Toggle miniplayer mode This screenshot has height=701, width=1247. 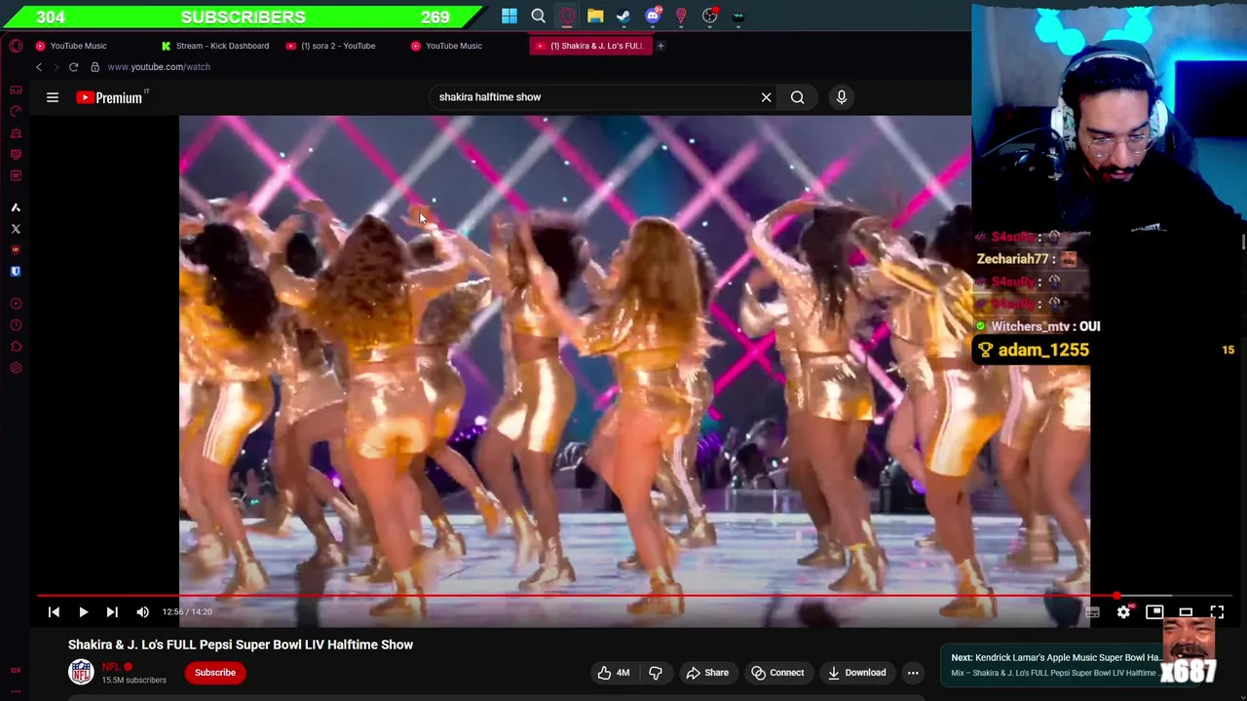click(1154, 611)
